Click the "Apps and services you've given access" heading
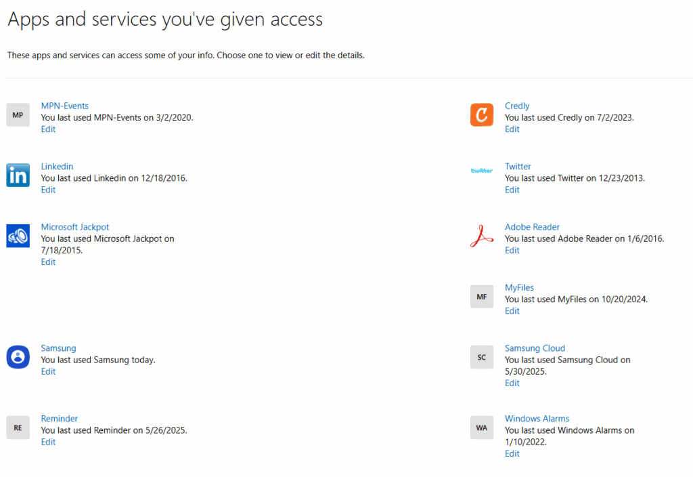693x477 pixels. point(165,20)
